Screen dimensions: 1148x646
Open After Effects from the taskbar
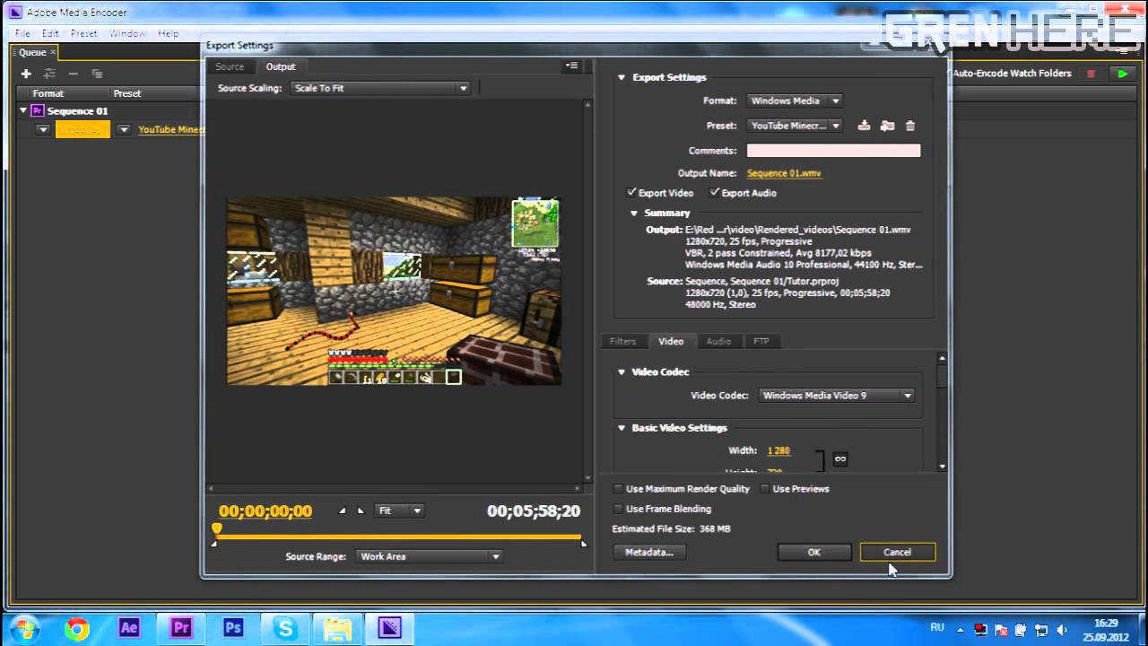[128, 628]
